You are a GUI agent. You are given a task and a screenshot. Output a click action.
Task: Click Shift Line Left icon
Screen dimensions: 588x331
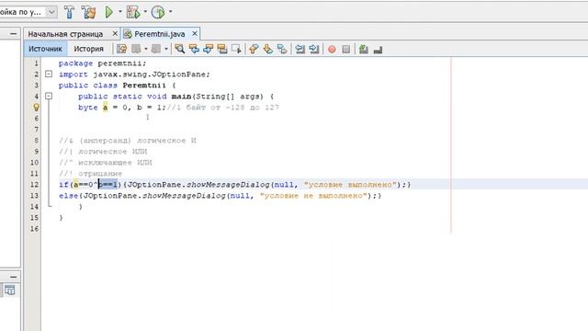(300, 49)
